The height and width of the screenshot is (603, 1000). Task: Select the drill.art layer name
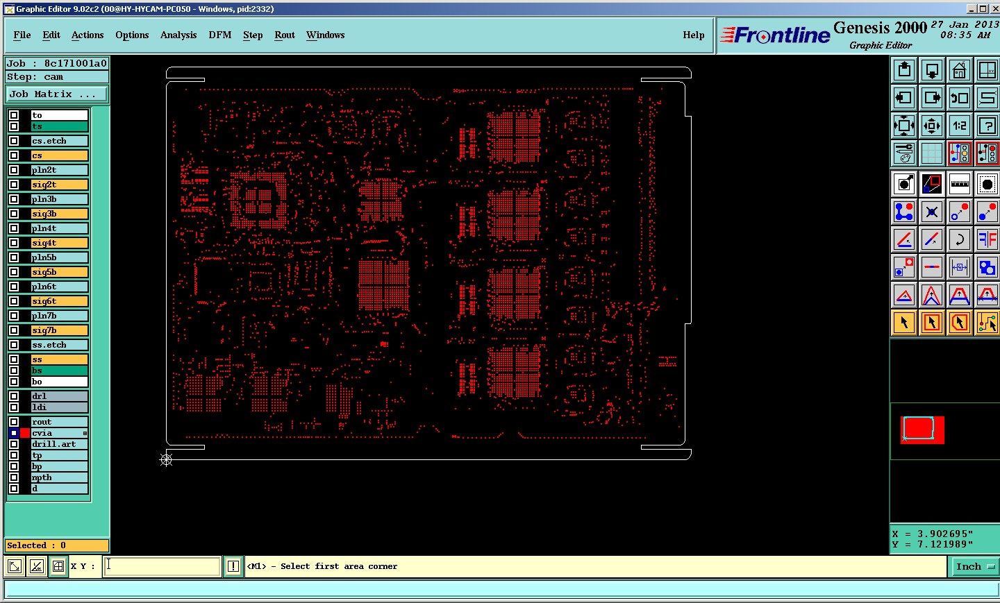[60, 444]
